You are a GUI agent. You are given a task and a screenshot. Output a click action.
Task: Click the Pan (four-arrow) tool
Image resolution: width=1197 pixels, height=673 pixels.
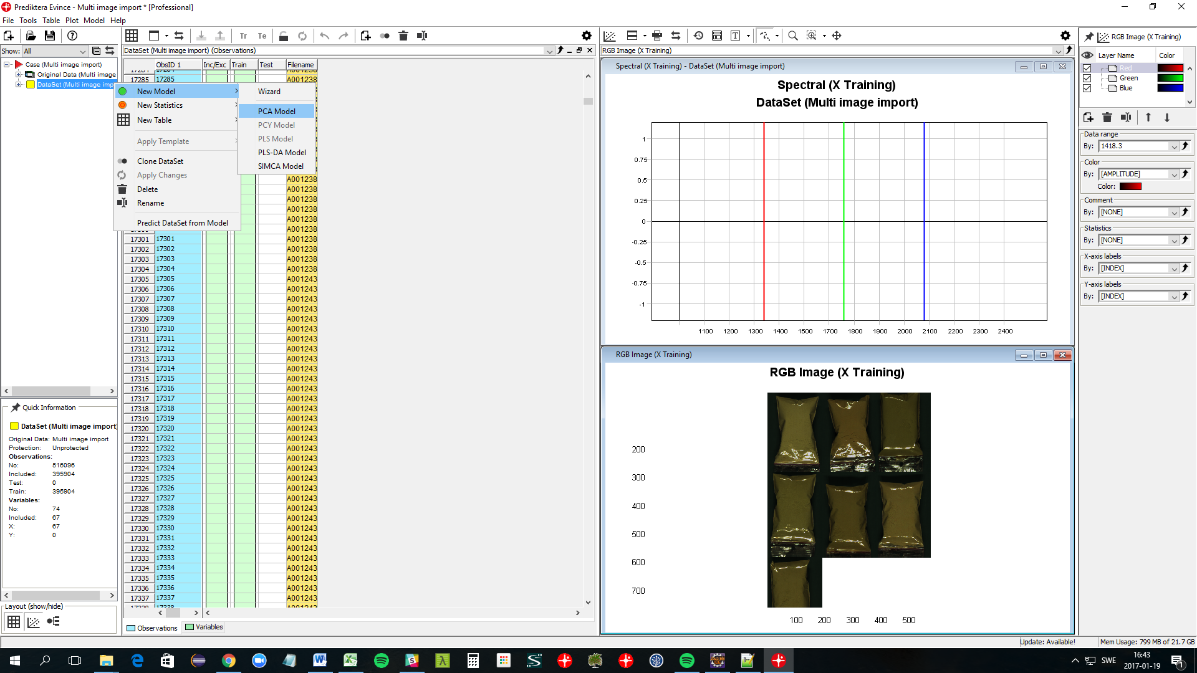pyautogui.click(x=837, y=36)
